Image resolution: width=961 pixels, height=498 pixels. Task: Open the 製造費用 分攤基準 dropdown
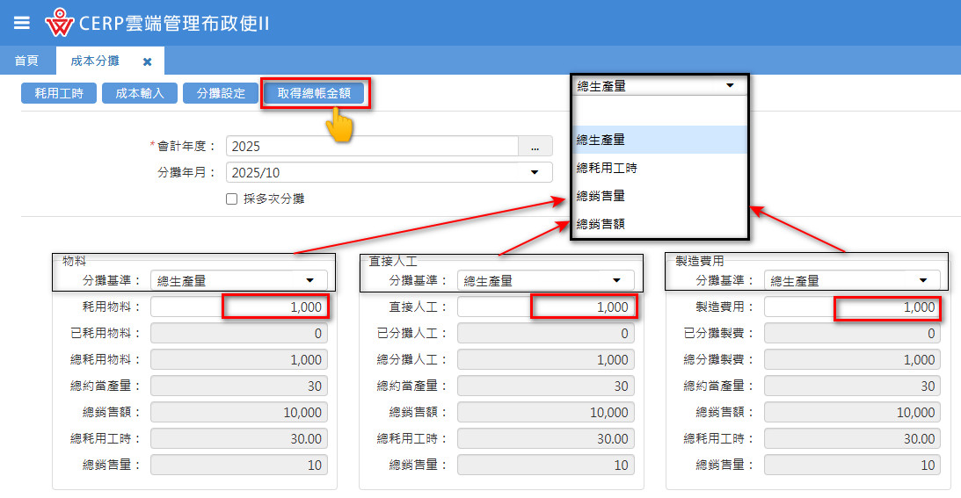852,280
